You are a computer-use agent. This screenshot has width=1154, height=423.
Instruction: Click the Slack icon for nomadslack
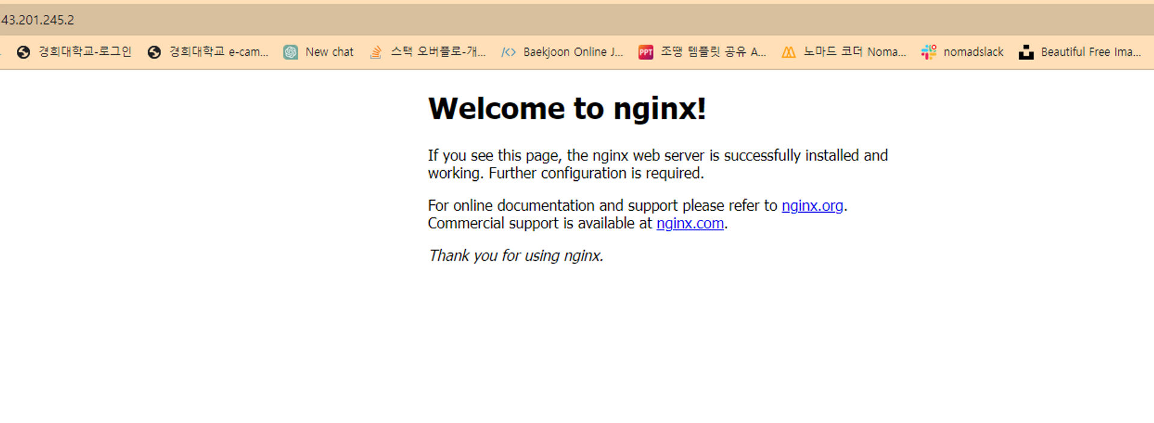pos(929,52)
